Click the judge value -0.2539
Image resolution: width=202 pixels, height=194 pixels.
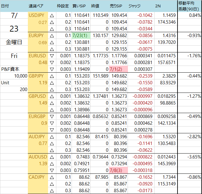pos(145,76)
